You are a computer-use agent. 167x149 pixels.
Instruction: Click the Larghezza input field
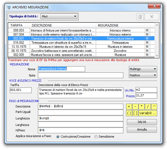(x=80, y=124)
